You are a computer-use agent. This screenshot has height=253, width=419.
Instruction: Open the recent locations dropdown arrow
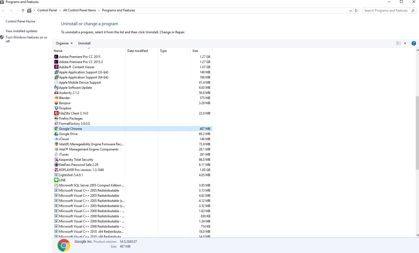(x=17, y=11)
